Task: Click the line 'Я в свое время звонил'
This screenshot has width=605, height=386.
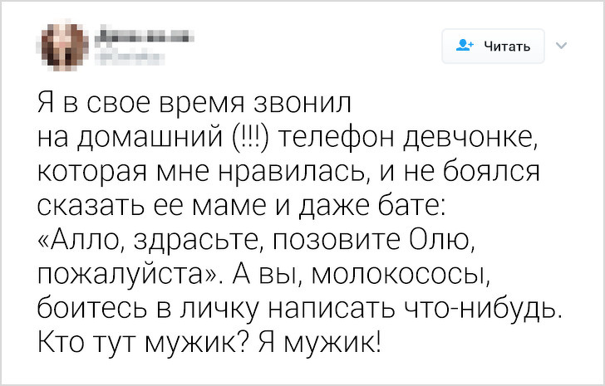Action: click(195, 103)
